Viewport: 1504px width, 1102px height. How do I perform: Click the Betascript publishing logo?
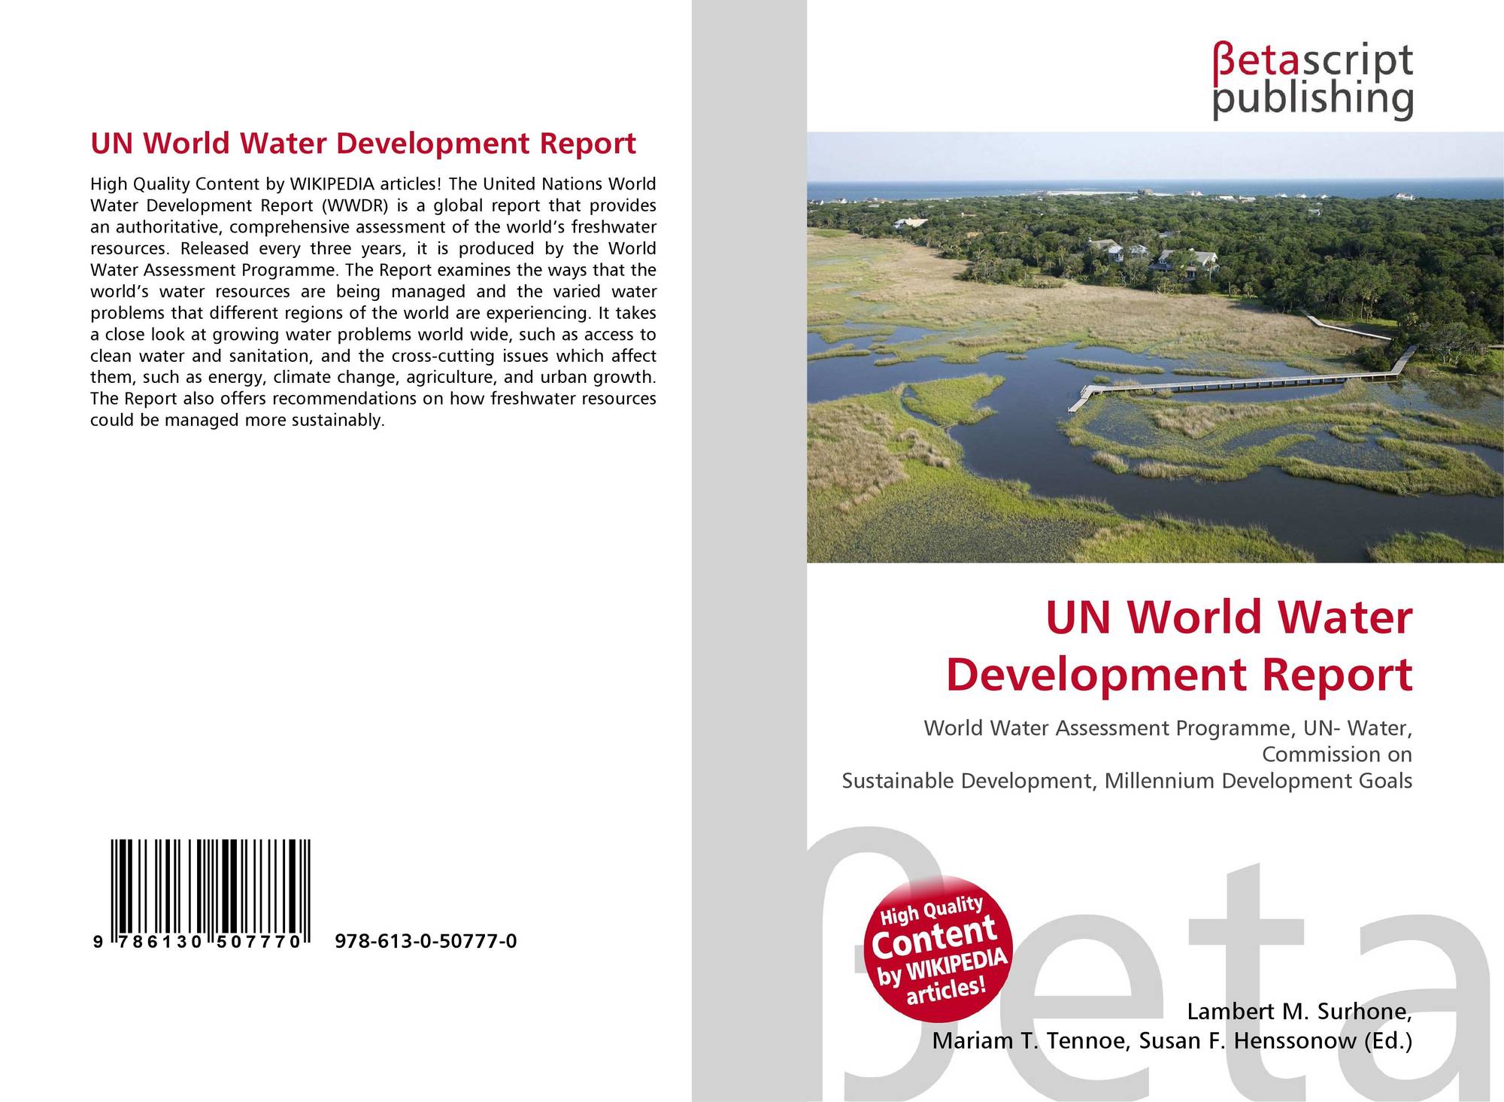point(1311,80)
